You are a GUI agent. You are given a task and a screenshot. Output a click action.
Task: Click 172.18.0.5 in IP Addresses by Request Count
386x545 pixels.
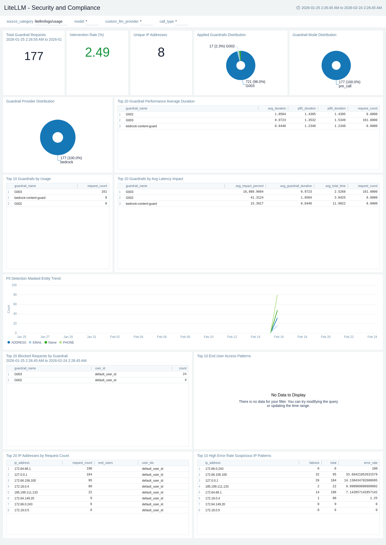(22, 510)
